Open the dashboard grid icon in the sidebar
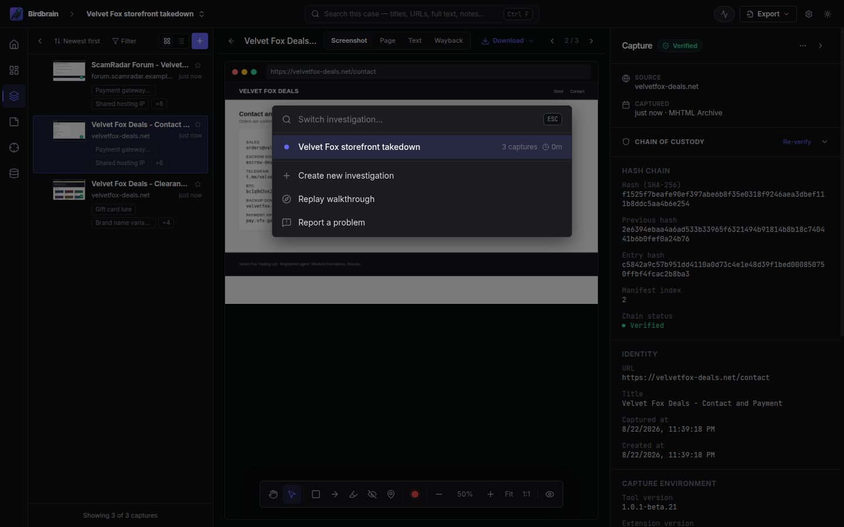 pyautogui.click(x=14, y=70)
